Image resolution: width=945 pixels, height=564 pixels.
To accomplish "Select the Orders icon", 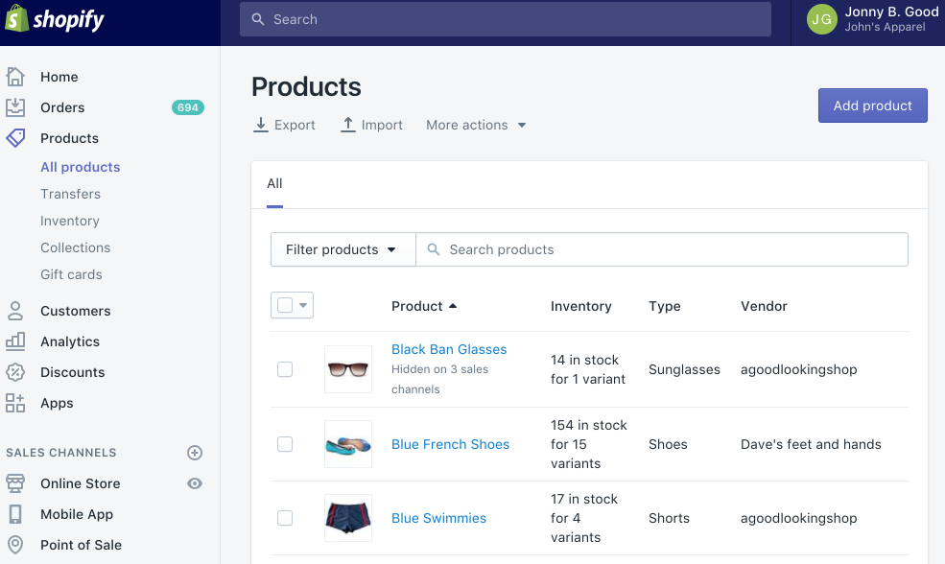I will pos(14,106).
